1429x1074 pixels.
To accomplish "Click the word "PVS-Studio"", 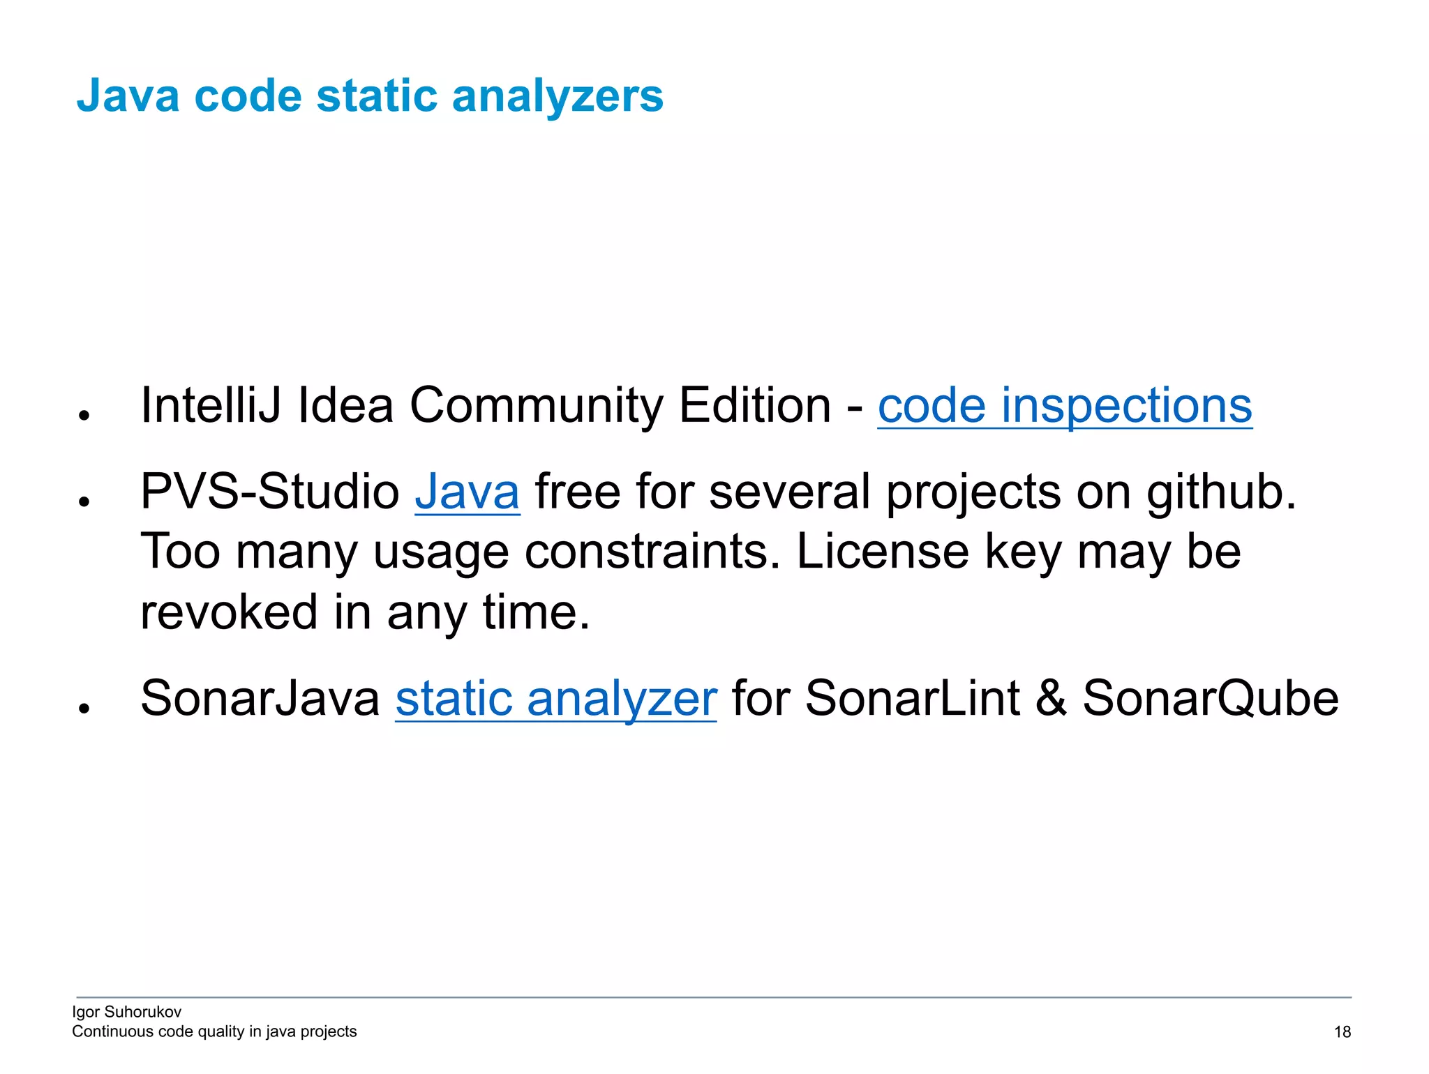I will tap(269, 492).
